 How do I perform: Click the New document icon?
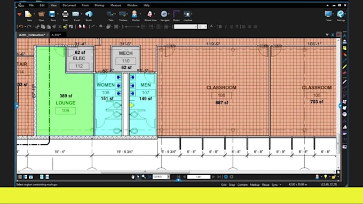tap(28, 14)
